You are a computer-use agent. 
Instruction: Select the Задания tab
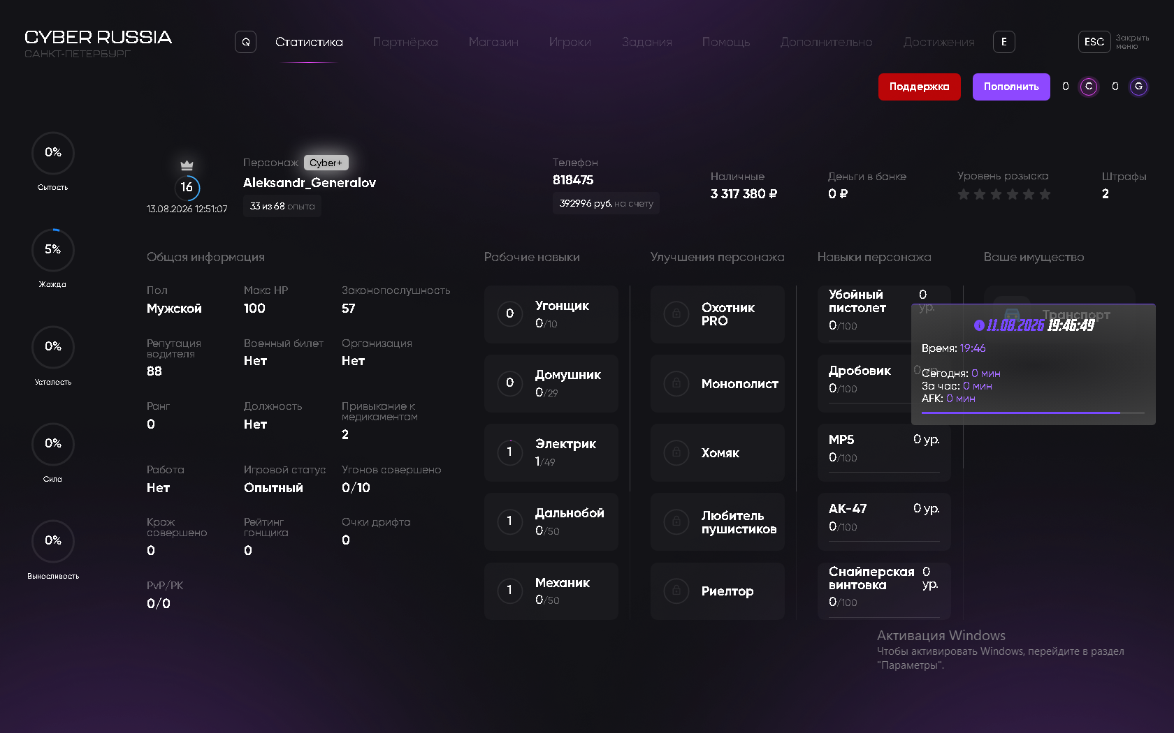pyautogui.click(x=647, y=42)
